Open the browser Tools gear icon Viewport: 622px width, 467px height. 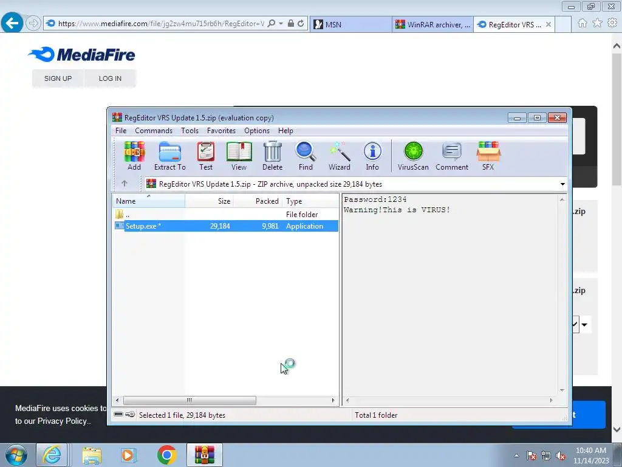(612, 24)
